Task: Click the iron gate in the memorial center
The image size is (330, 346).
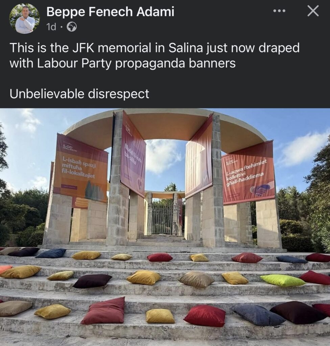Action: [164, 220]
